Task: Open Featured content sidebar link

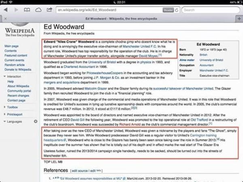Action: coord(16,55)
